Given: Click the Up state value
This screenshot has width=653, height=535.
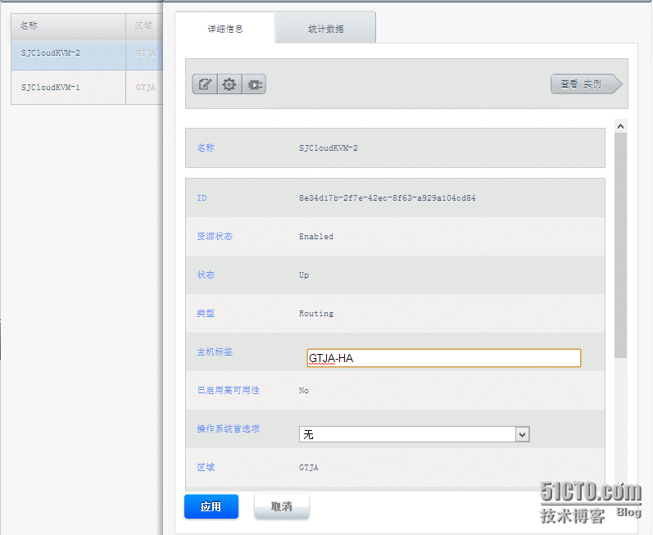Looking at the screenshot, I should click(304, 275).
